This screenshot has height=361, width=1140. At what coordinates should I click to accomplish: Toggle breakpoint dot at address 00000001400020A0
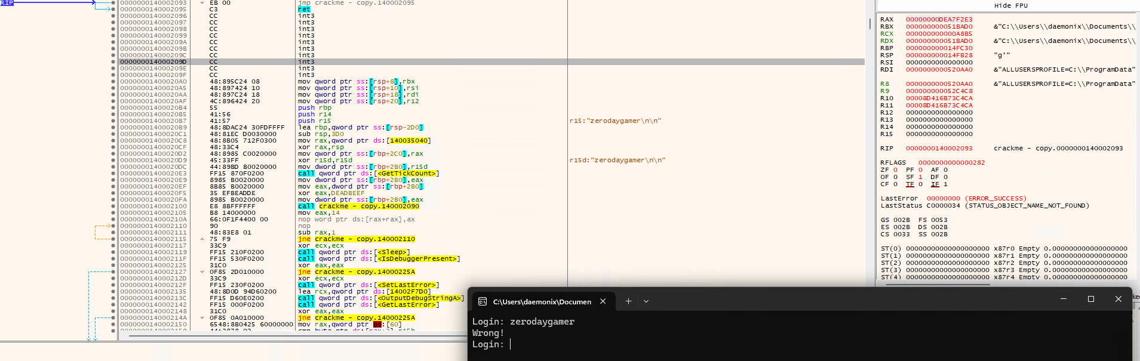point(113,82)
